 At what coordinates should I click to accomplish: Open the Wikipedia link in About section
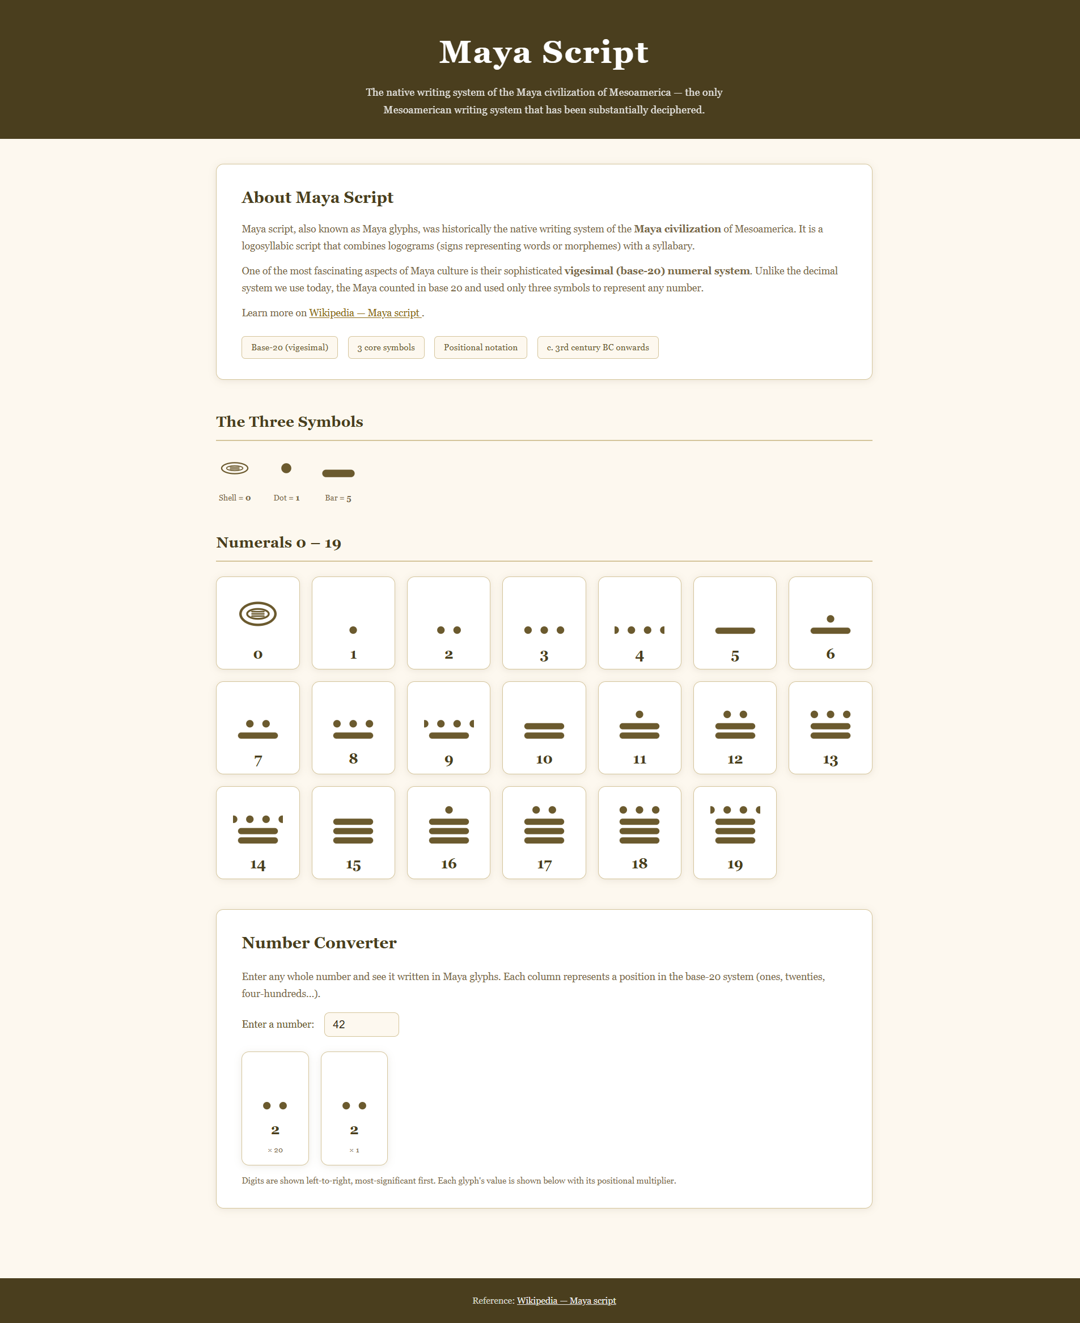pos(365,313)
